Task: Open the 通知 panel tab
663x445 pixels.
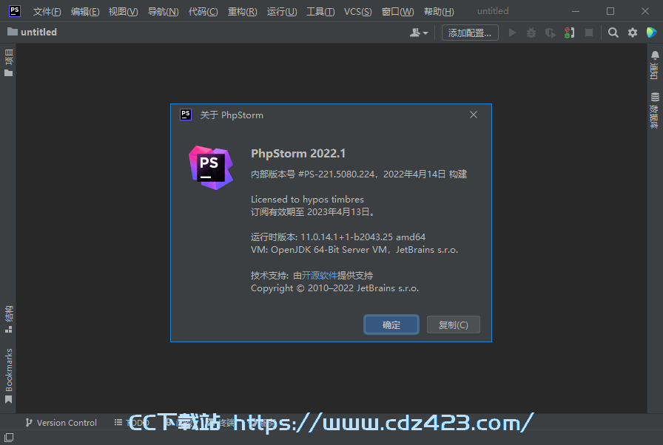Action: pos(655,65)
